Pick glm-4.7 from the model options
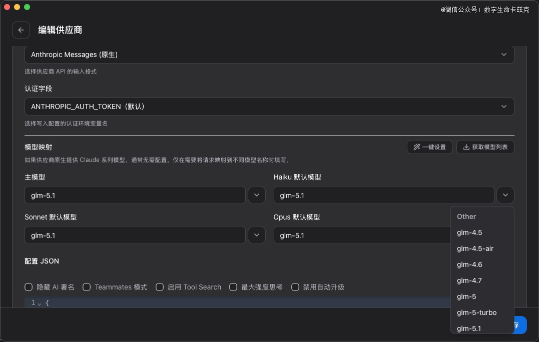 [469, 280]
